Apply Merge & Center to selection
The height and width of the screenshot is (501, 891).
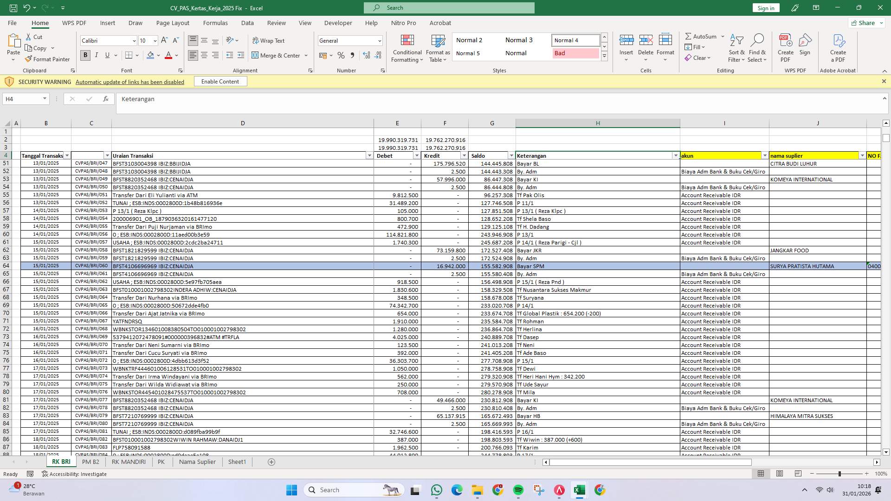coord(277,55)
